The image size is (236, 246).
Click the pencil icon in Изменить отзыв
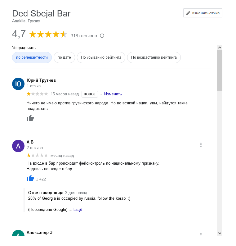[188, 13]
